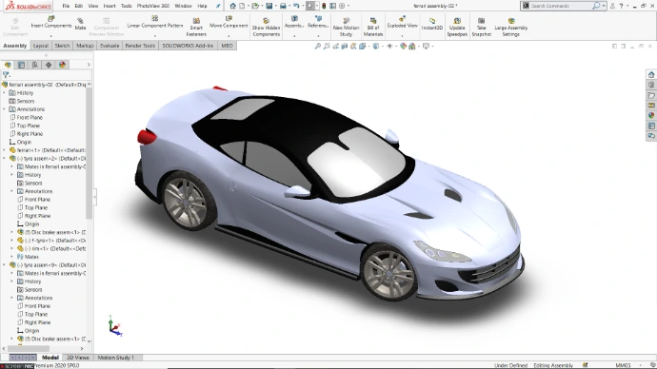This screenshot has height=369, width=657.
Task: Toggle Show Hidden Components
Action: pos(266,28)
